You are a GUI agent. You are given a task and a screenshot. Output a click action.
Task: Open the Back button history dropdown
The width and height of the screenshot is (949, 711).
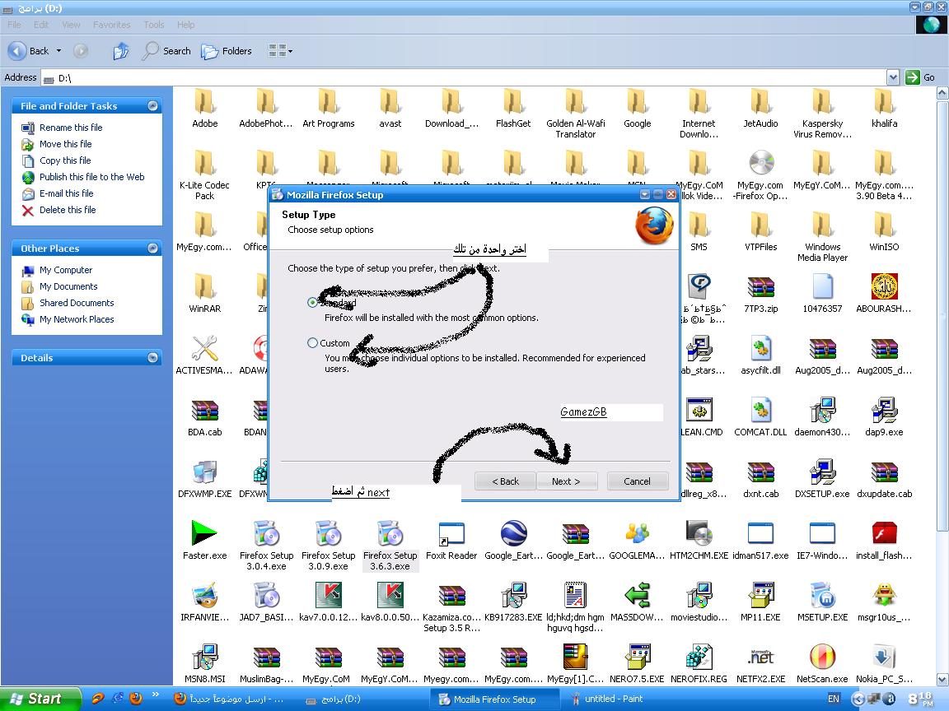[58, 51]
